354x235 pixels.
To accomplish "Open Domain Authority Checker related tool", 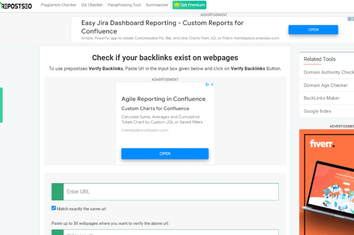I will click(328, 72).
